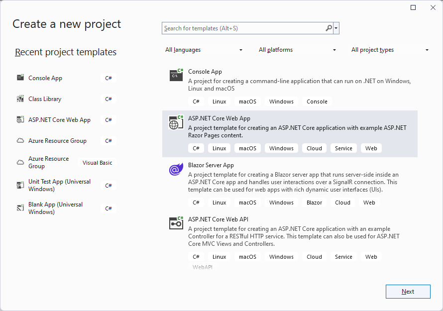443x311 pixels.
Task: Click the Console App template icon
Action: point(176,75)
